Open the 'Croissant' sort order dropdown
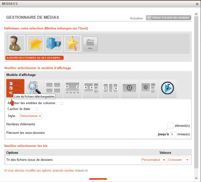 pyautogui.click(x=179, y=160)
